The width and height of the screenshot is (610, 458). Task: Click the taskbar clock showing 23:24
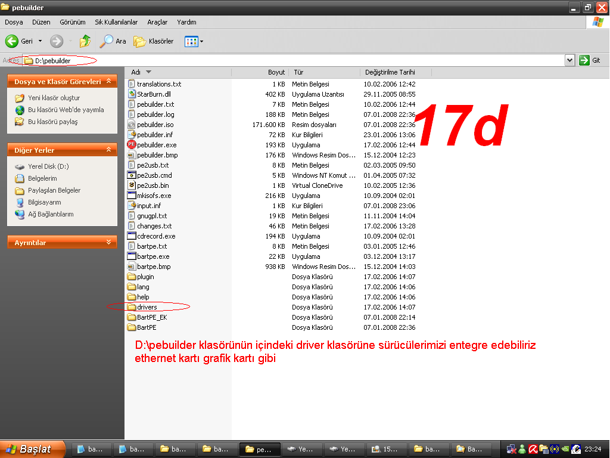(593, 449)
